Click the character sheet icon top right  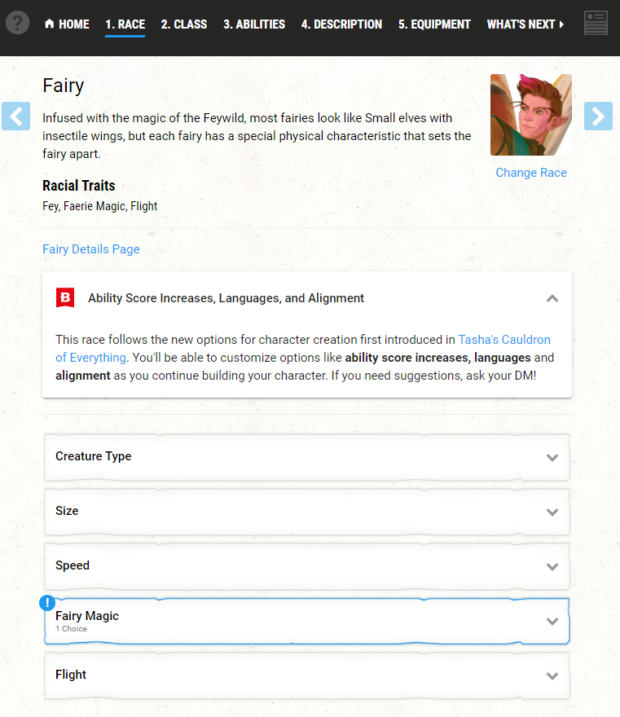point(596,23)
